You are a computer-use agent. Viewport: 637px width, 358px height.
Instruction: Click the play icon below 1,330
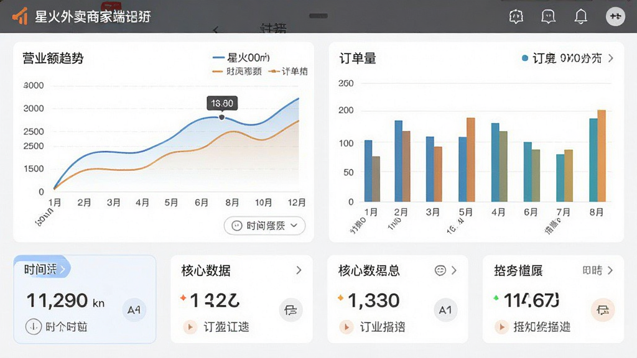[x=346, y=327]
